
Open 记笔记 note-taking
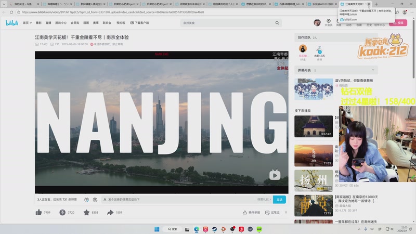coord(272,212)
